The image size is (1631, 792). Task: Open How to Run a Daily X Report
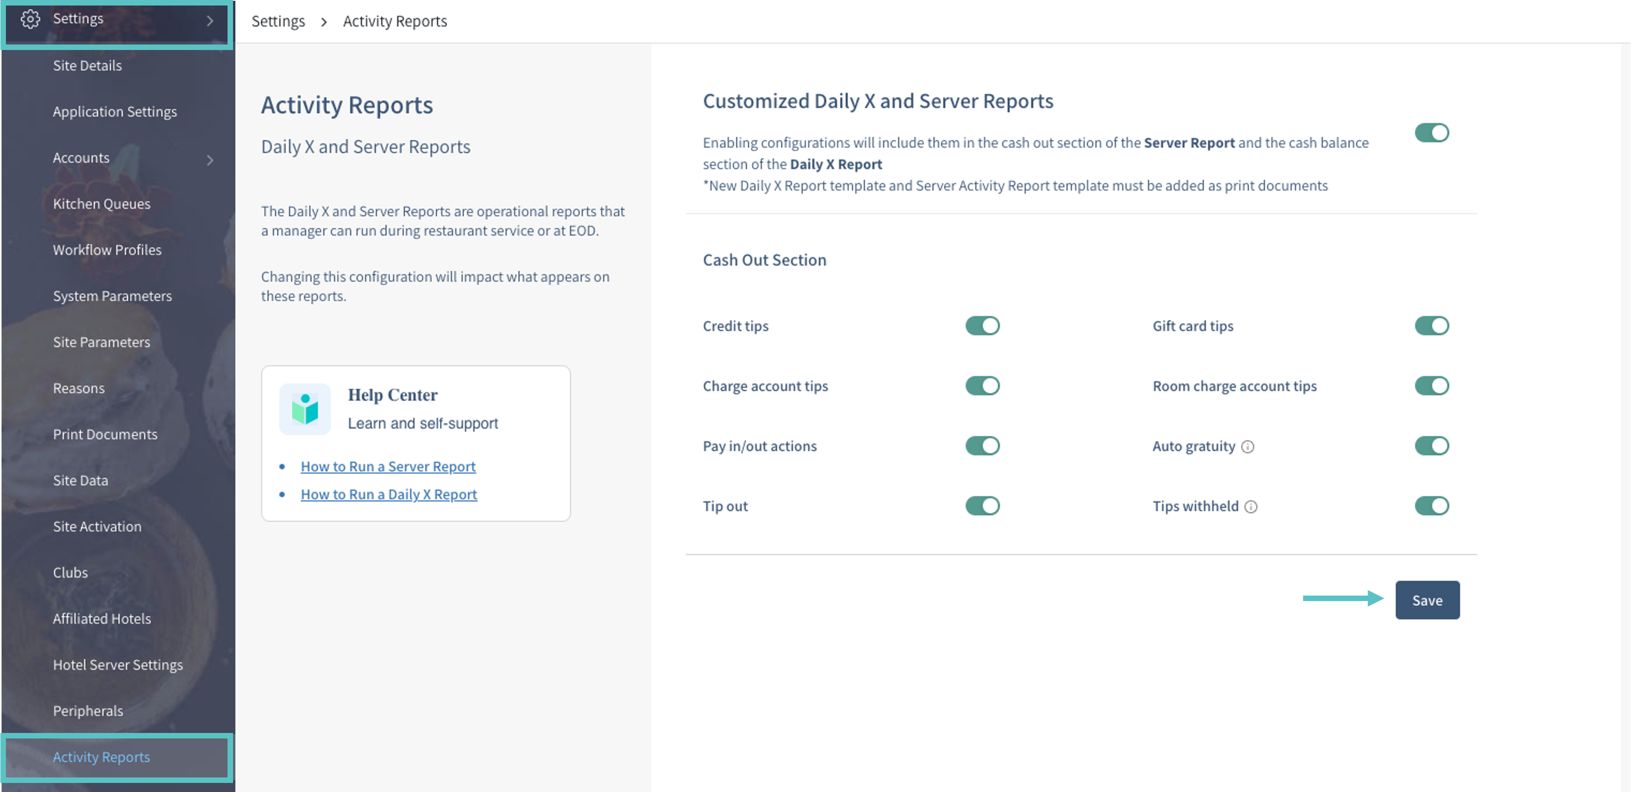[388, 494]
